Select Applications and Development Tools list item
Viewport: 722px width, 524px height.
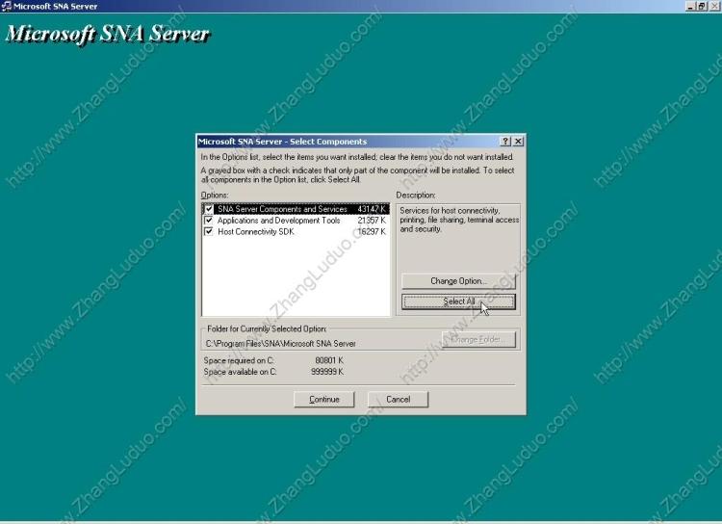click(x=297, y=221)
